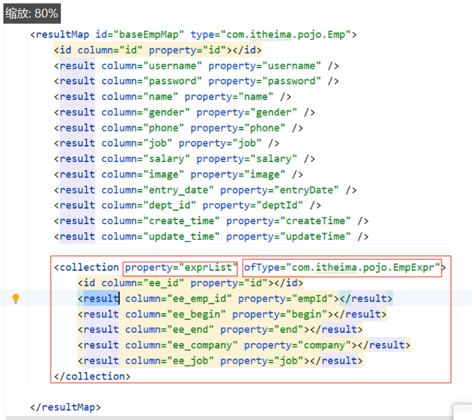Click id="baseEmpMap" attribute
472x420 pixels.
point(140,34)
